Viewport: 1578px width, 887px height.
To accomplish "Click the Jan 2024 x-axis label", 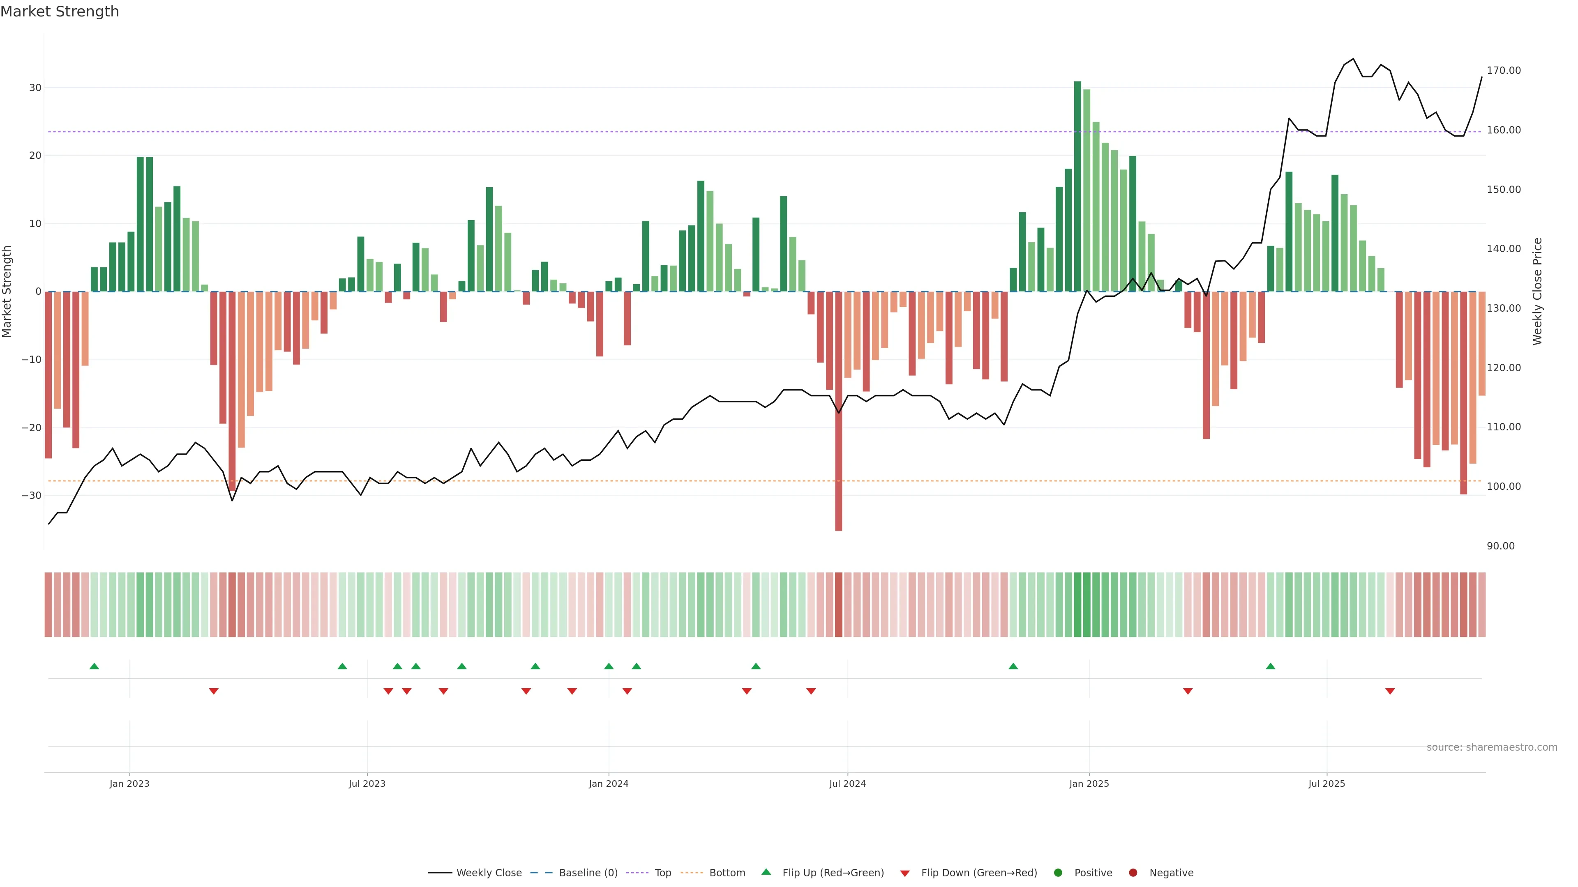I will [x=608, y=784].
